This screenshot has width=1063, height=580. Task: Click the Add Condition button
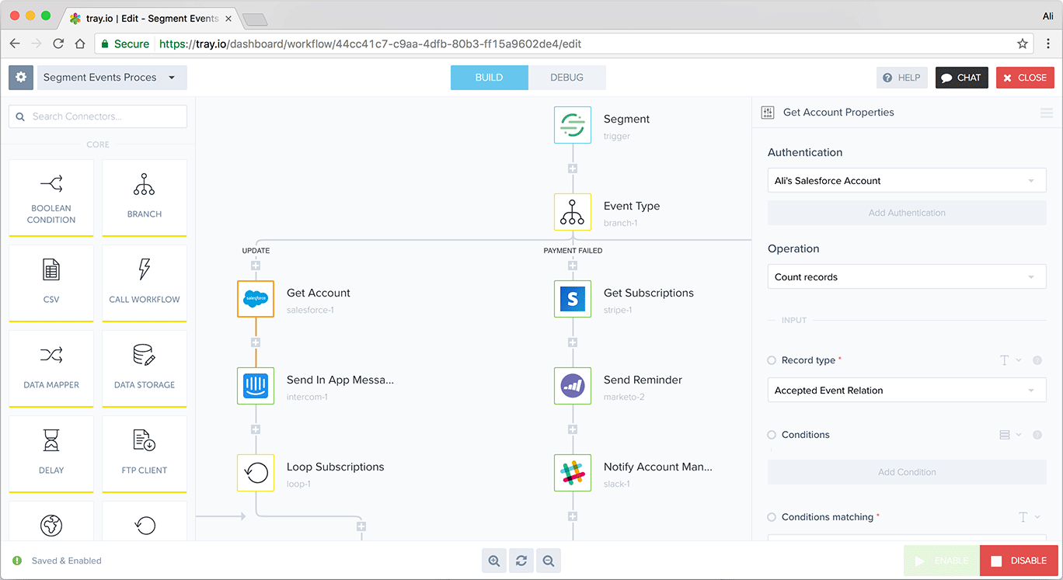907,472
